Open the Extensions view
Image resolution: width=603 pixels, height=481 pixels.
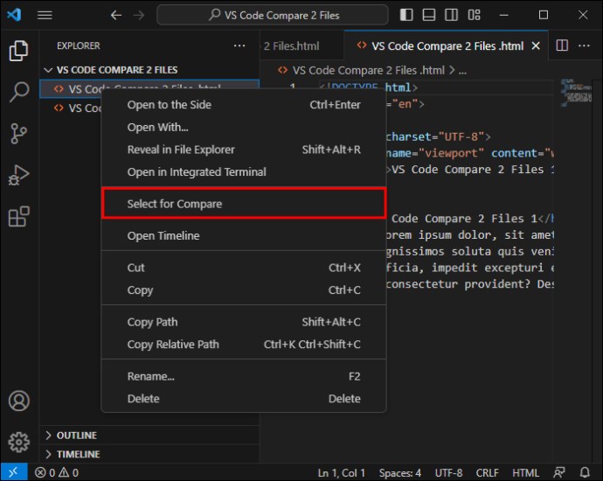19,216
